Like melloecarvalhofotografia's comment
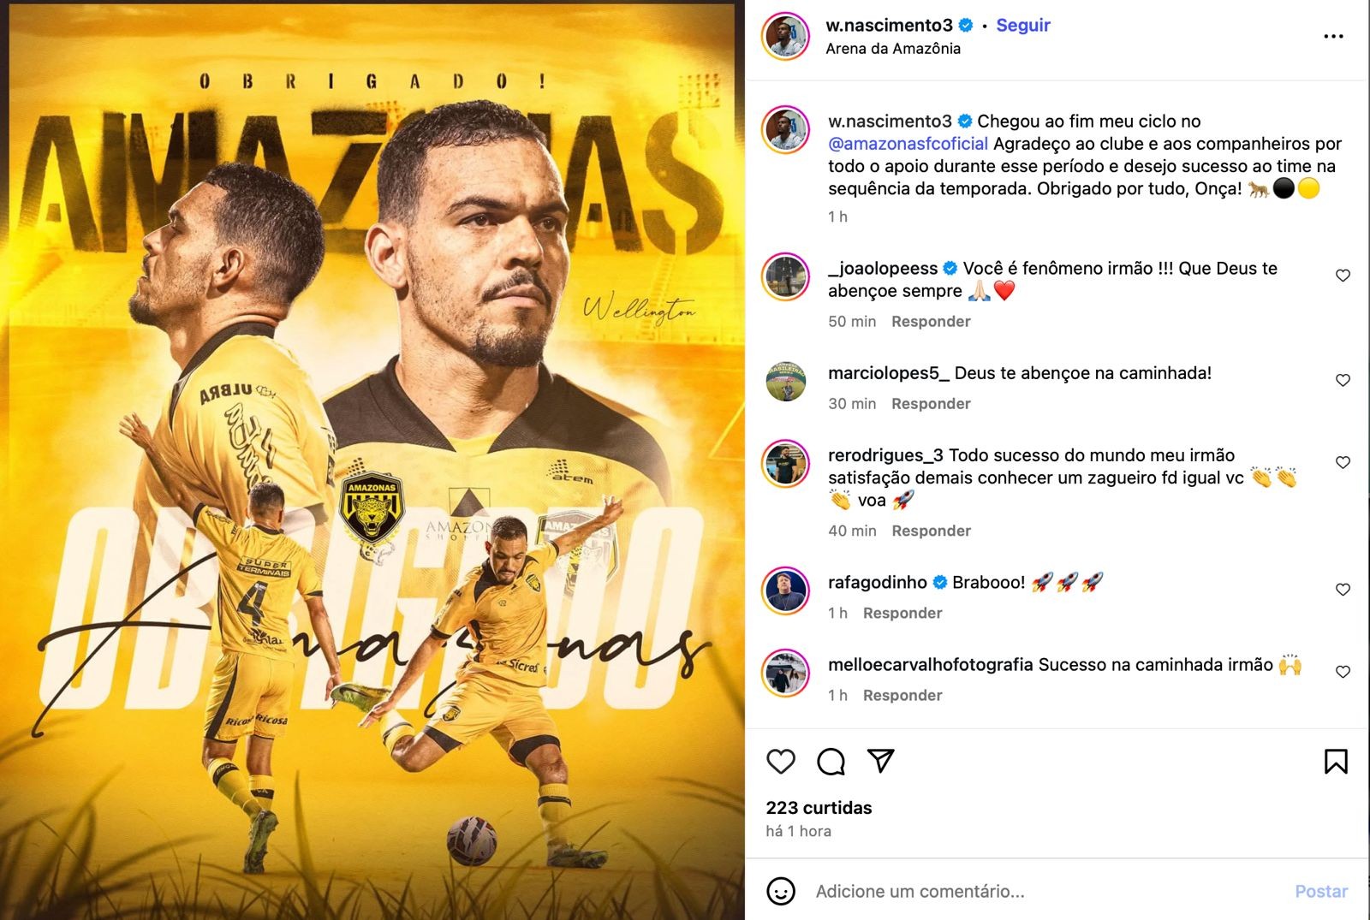Viewport: 1370px width, 920px height. pos(1343,672)
